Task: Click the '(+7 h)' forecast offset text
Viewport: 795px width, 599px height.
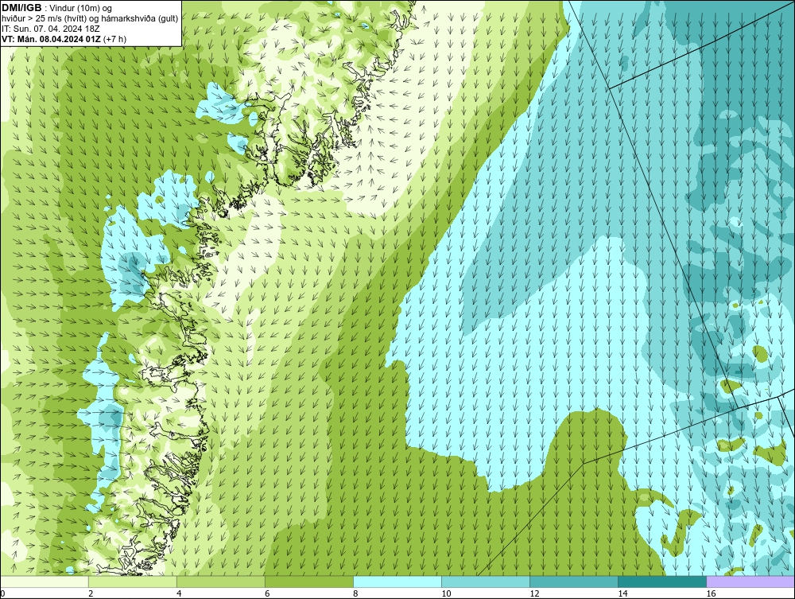Action: click(114, 38)
